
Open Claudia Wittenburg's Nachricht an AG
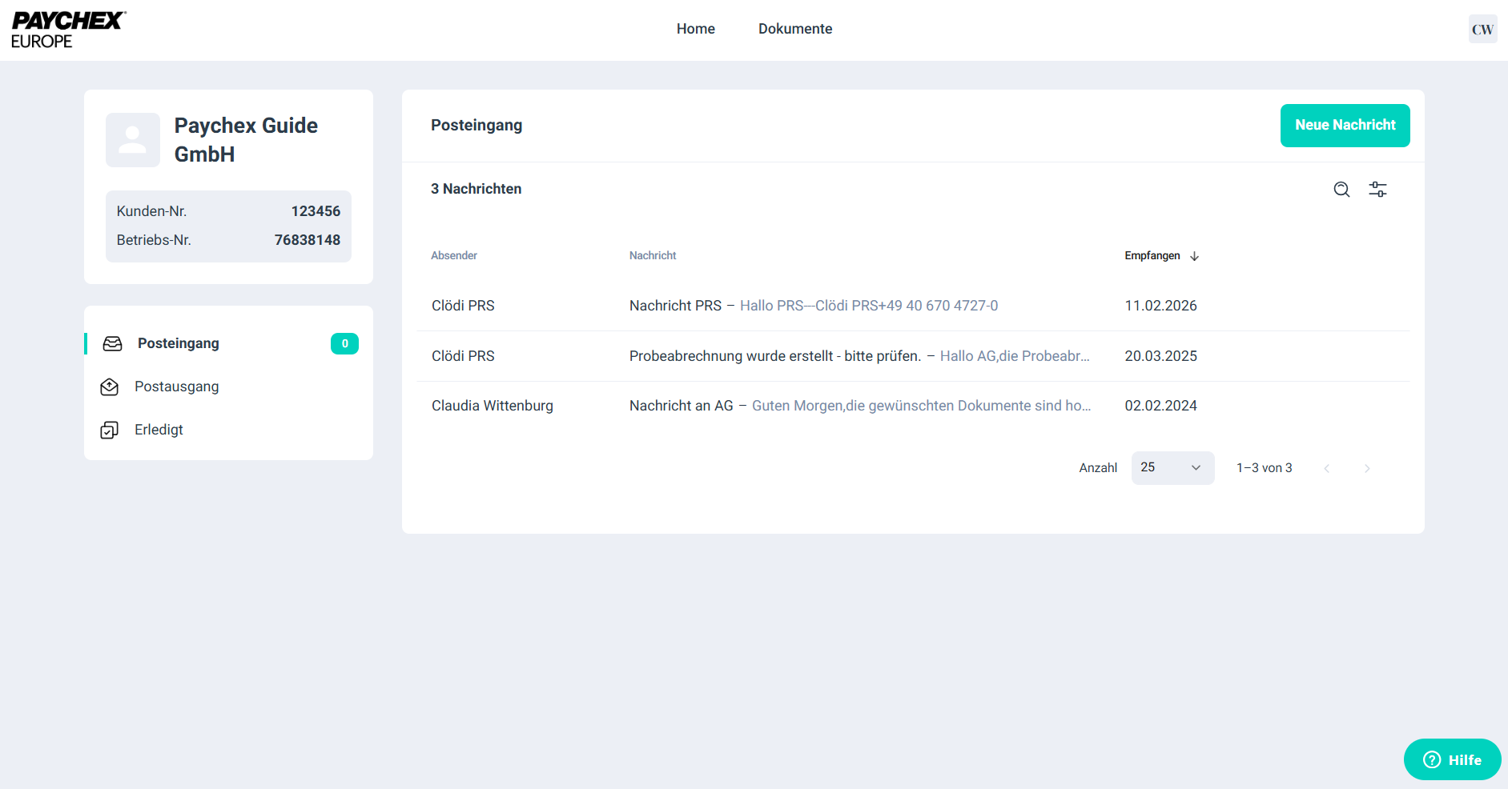[x=859, y=406]
